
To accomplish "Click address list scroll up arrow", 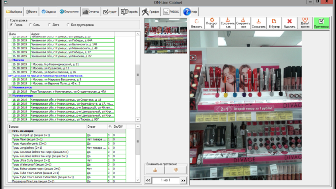I will click(x=138, y=34).
